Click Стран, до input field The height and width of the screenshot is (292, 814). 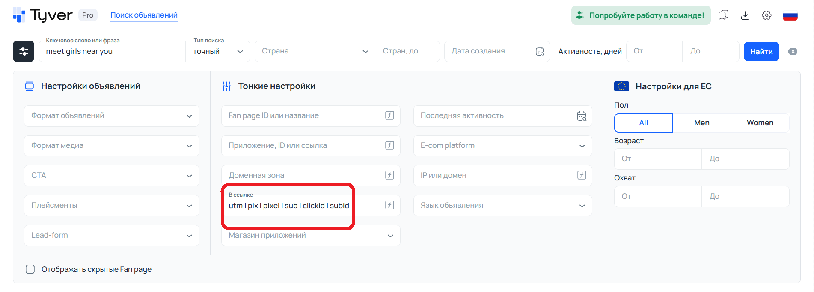tap(407, 51)
